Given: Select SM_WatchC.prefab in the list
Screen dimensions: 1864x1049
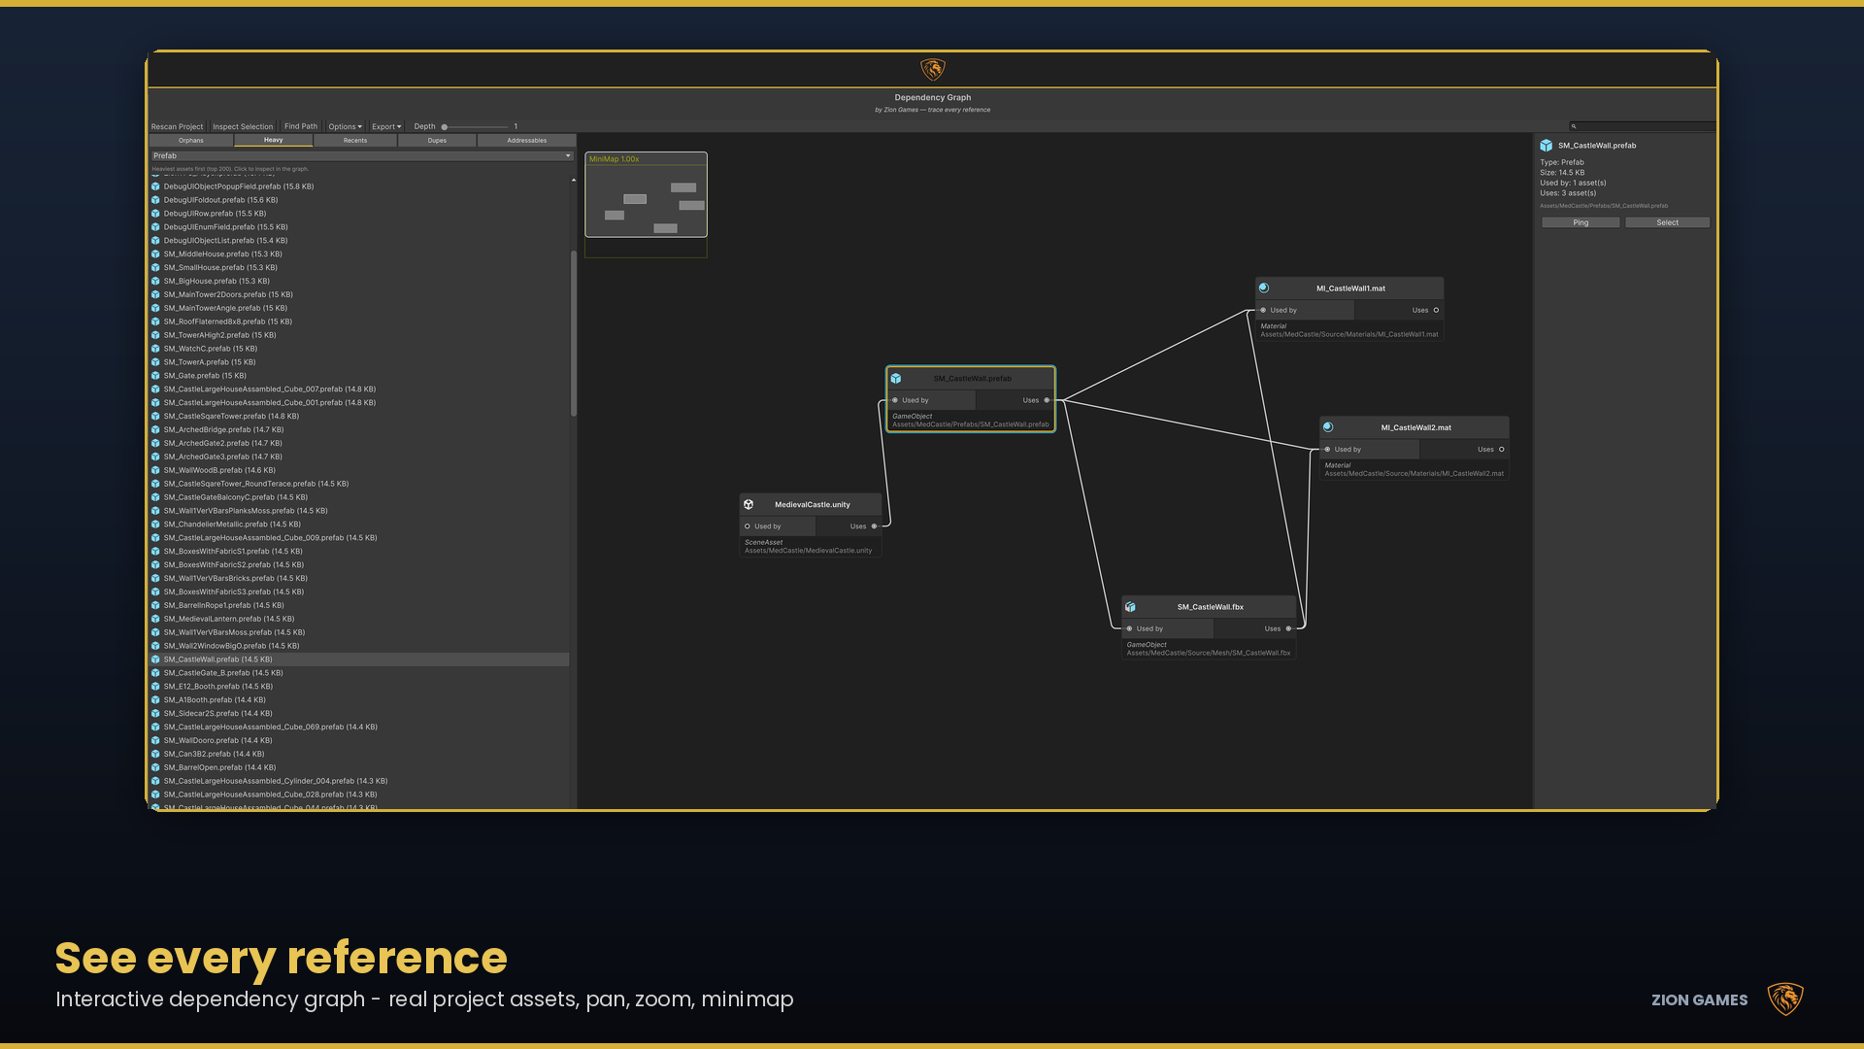Looking at the screenshot, I should click(x=359, y=349).
